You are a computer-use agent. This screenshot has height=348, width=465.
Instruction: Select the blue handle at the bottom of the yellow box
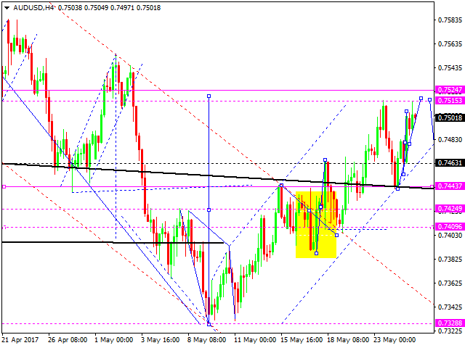pyautogui.click(x=317, y=253)
